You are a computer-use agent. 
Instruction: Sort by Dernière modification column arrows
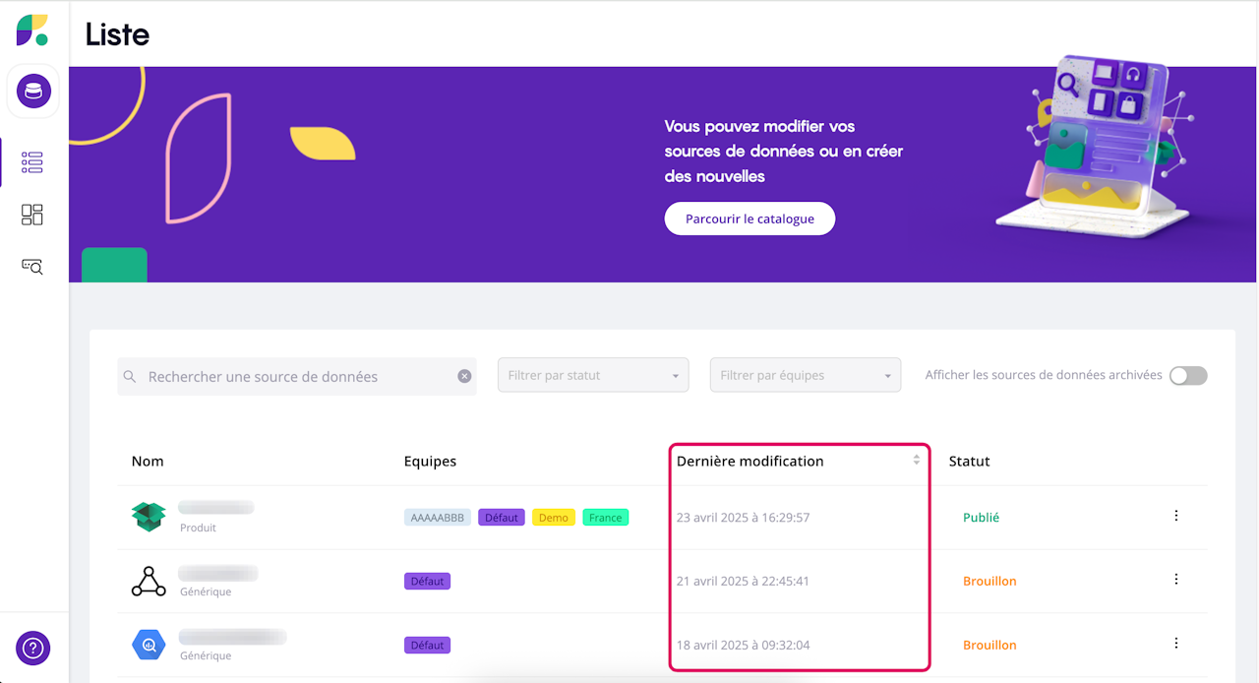pos(916,461)
